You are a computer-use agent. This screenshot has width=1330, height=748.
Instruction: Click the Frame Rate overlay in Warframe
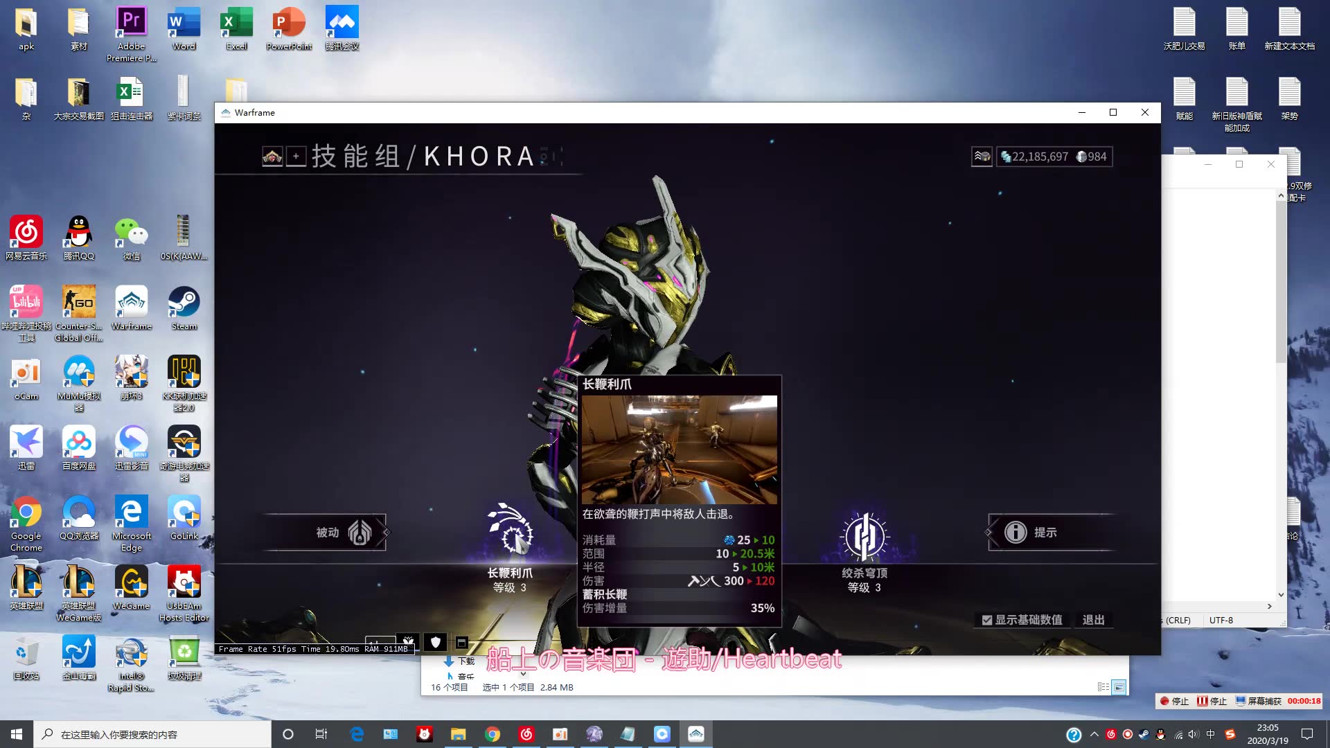(314, 649)
